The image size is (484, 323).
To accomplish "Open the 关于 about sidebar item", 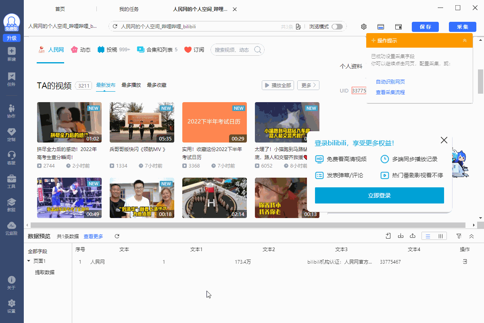I will click(11, 283).
